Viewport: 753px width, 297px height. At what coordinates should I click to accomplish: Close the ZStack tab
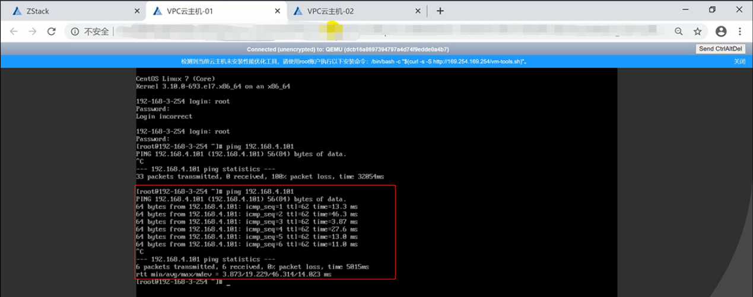137,11
